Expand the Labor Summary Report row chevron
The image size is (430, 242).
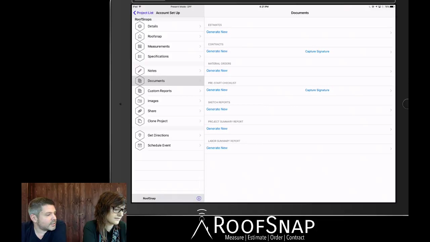391,149
